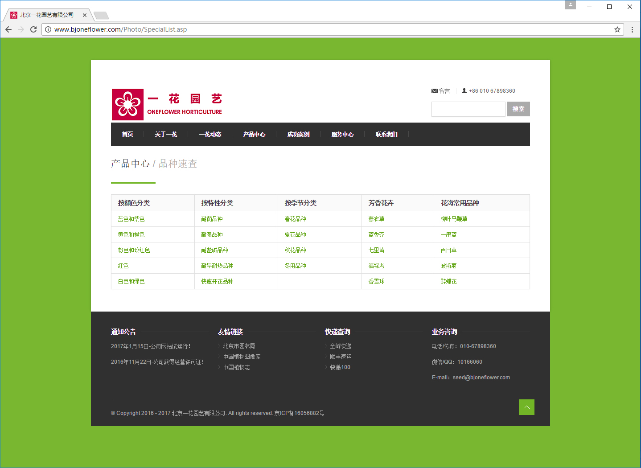Open the 产品中心 navigation menu
641x468 pixels.
(254, 134)
